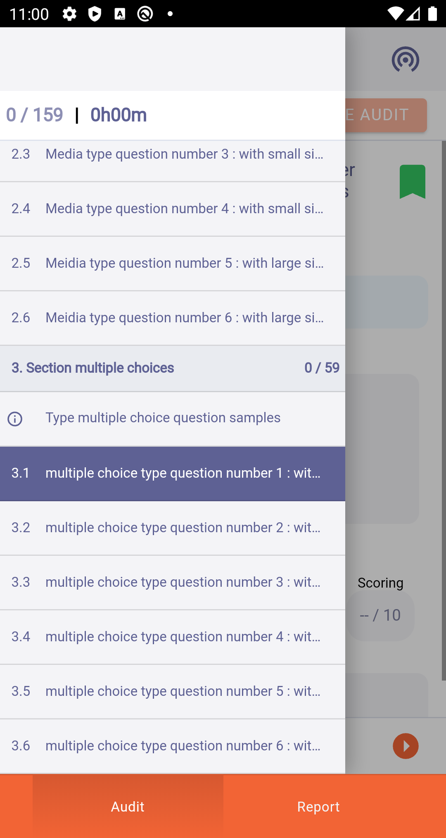Screen dimensions: 446x838
Task: Toggle the green bookmark flag icon
Action: coord(413,182)
